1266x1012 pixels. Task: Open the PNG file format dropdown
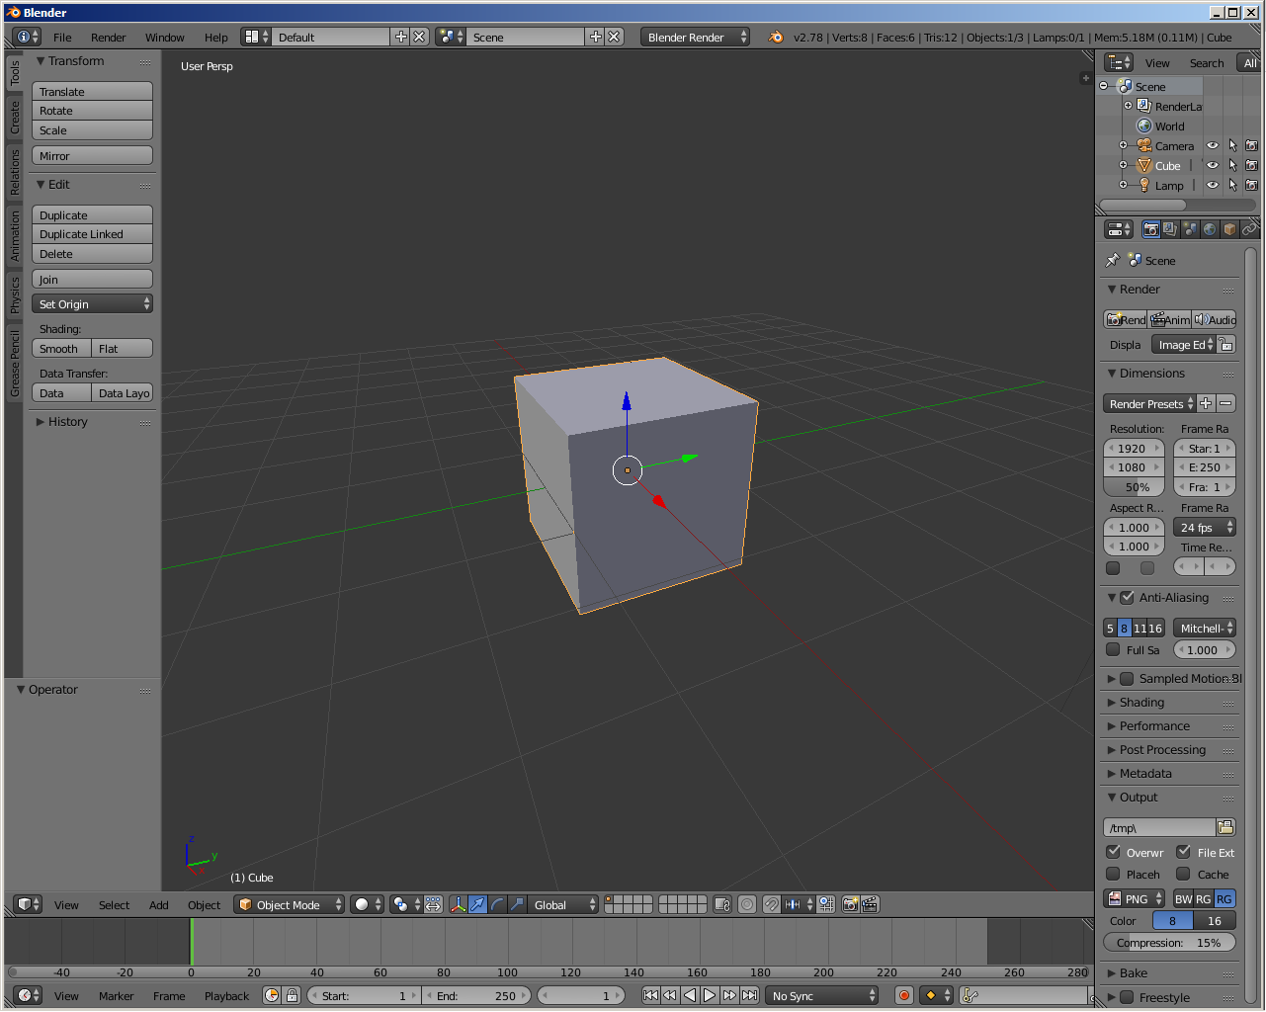[1135, 898]
